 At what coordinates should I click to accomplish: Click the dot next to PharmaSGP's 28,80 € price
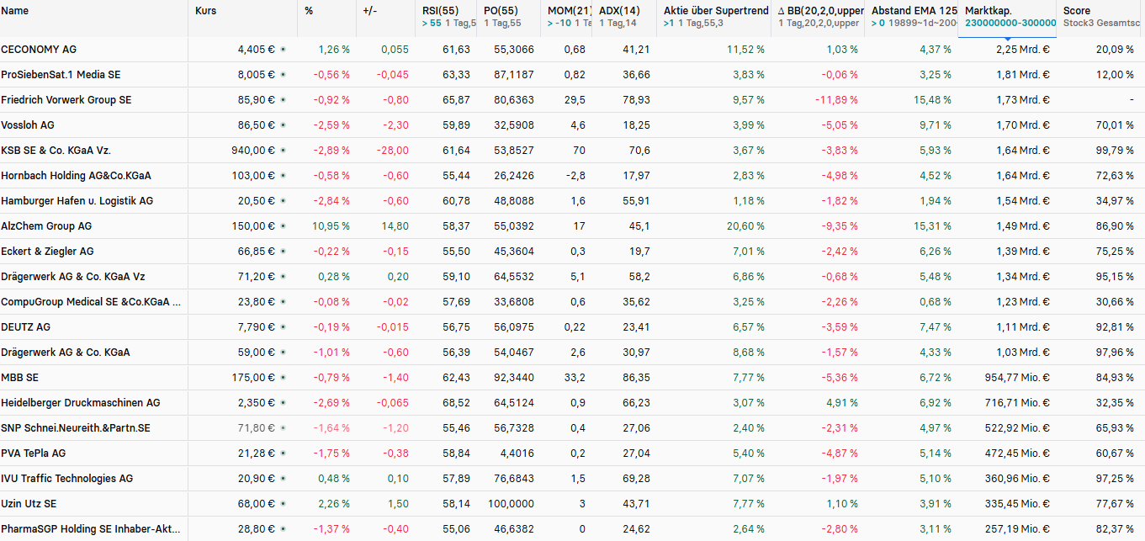pyautogui.click(x=283, y=529)
